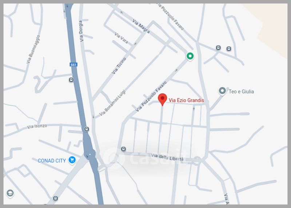Select the SS1 highway shield badge

click(73, 65)
